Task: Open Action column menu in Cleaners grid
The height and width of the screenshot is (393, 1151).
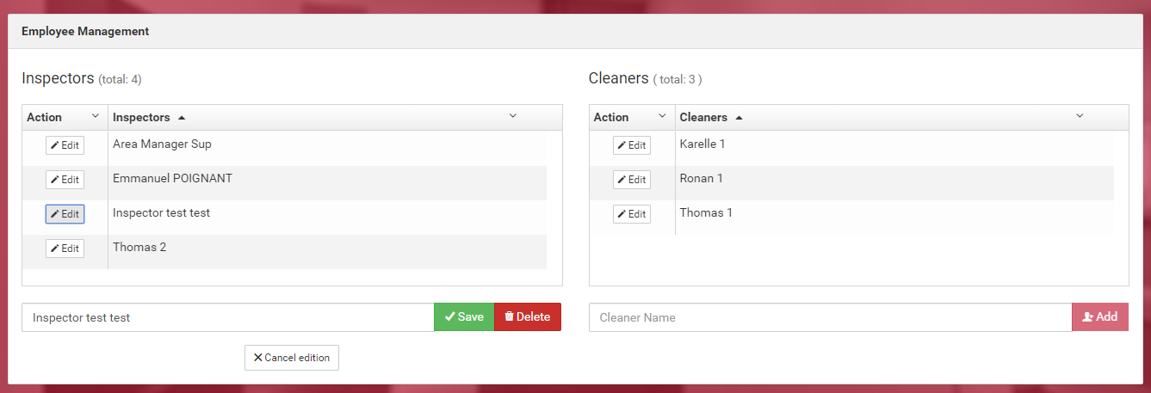Action: 662,116
